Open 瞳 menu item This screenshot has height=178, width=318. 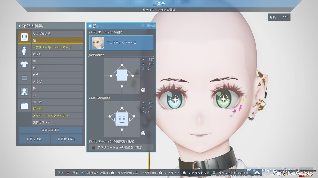58,61
